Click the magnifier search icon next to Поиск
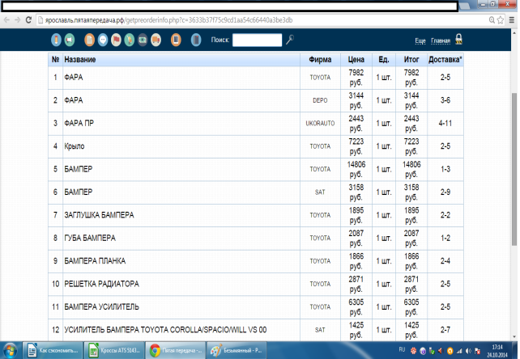The height and width of the screenshot is (359, 520). (290, 40)
